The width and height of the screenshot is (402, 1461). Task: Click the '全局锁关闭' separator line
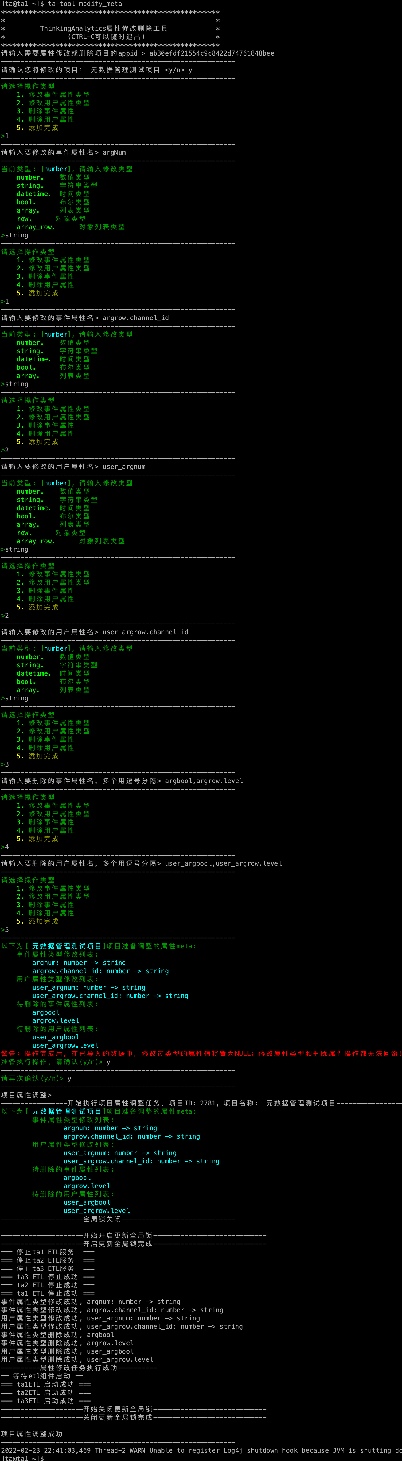tap(118, 1219)
